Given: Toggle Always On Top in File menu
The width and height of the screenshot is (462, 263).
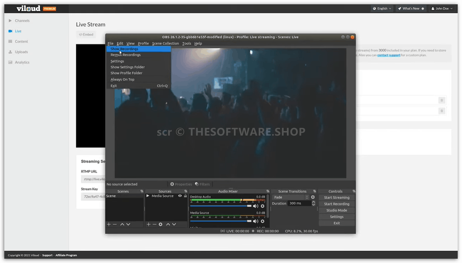Looking at the screenshot, I should point(138,79).
